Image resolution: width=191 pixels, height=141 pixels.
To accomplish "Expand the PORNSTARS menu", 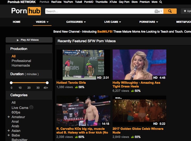I will [x=149, y=22].
